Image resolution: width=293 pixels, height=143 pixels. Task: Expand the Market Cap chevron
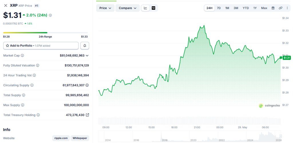(x=87, y=55)
